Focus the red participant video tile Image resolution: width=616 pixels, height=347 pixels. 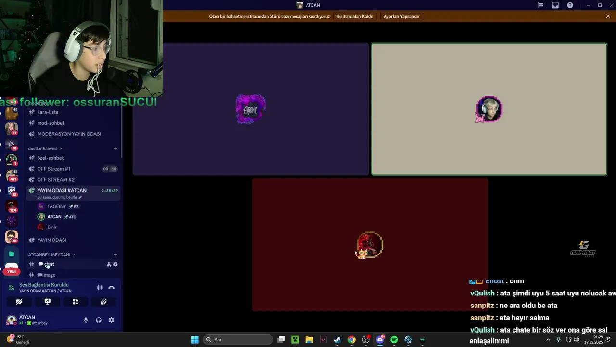pos(370,245)
